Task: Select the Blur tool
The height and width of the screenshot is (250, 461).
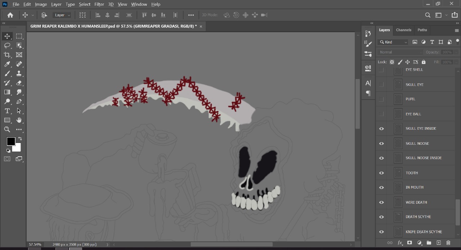Action: click(19, 92)
